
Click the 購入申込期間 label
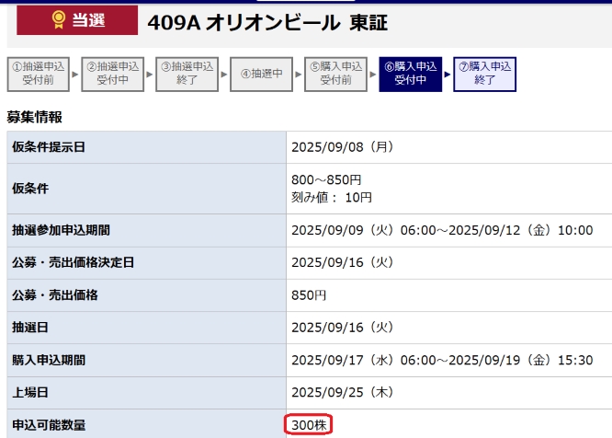[49, 360]
